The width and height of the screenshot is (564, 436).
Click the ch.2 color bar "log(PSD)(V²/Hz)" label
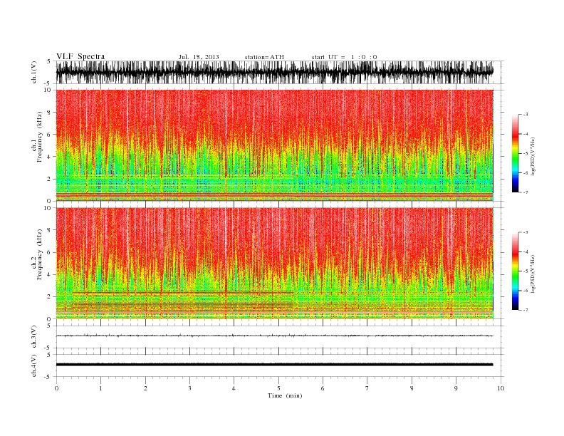(533, 273)
